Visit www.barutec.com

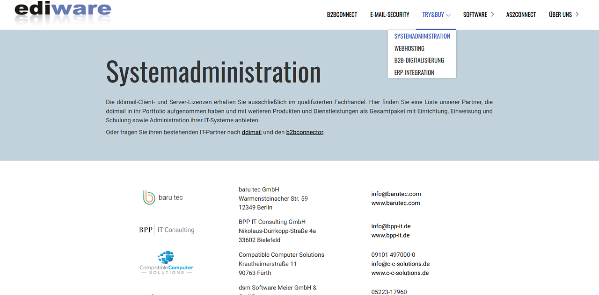click(x=396, y=203)
